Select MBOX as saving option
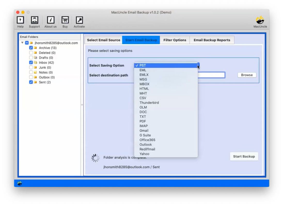Image resolution: width=283 pixels, height=206 pixels. [x=144, y=84]
